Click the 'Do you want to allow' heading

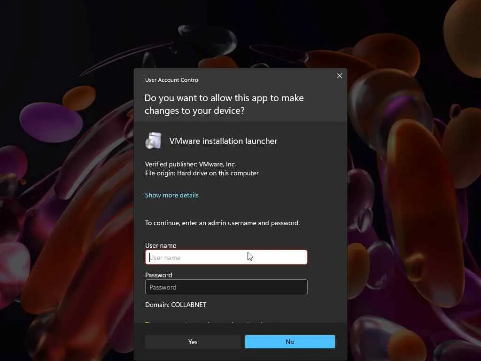pyautogui.click(x=224, y=104)
